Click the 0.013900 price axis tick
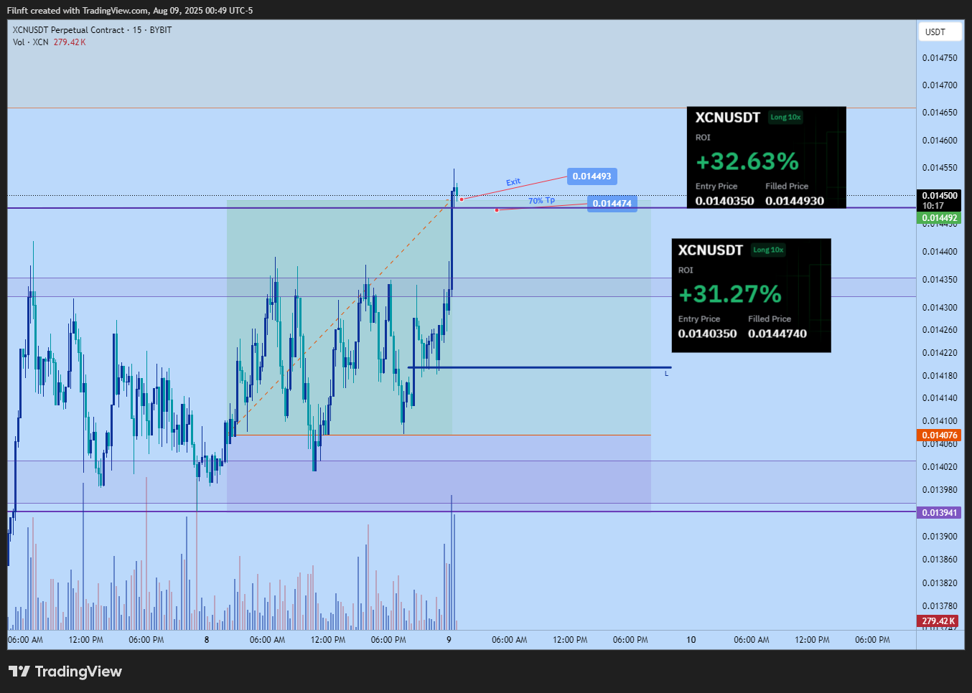972x693 pixels. (x=940, y=537)
